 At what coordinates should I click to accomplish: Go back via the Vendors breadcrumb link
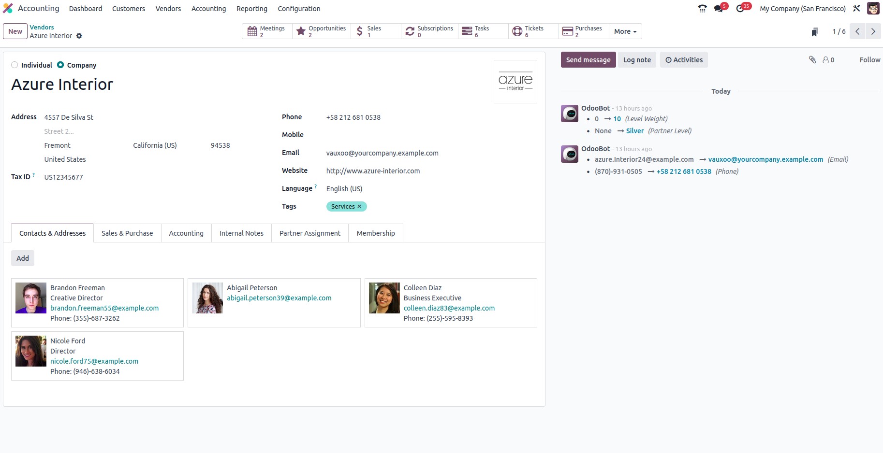42,28
